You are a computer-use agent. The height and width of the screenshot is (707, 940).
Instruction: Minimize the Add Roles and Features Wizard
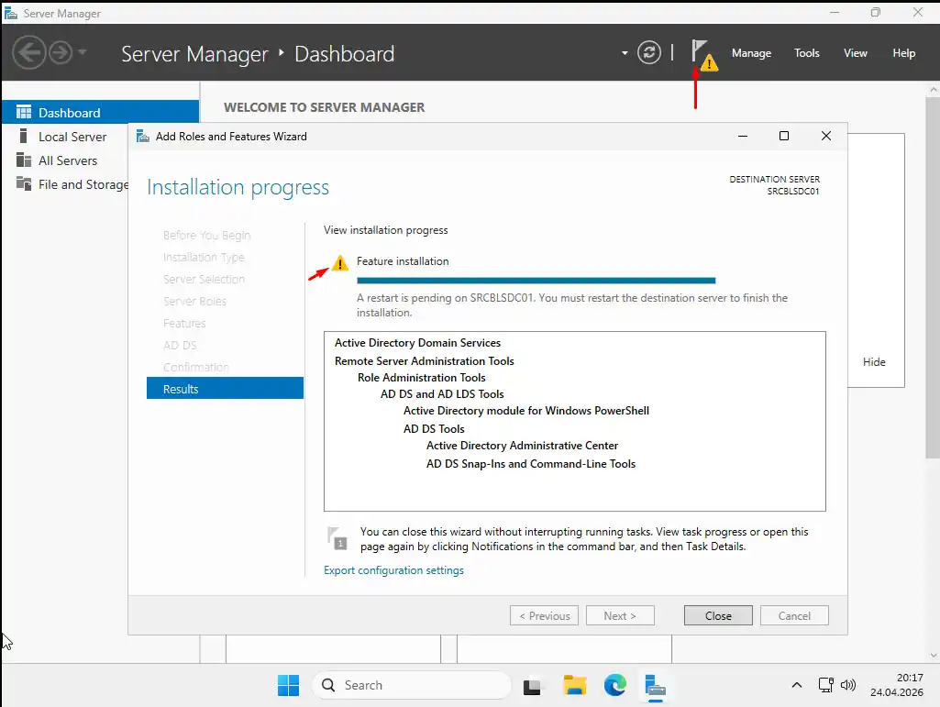(742, 136)
